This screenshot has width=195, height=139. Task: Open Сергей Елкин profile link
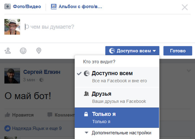42,72
